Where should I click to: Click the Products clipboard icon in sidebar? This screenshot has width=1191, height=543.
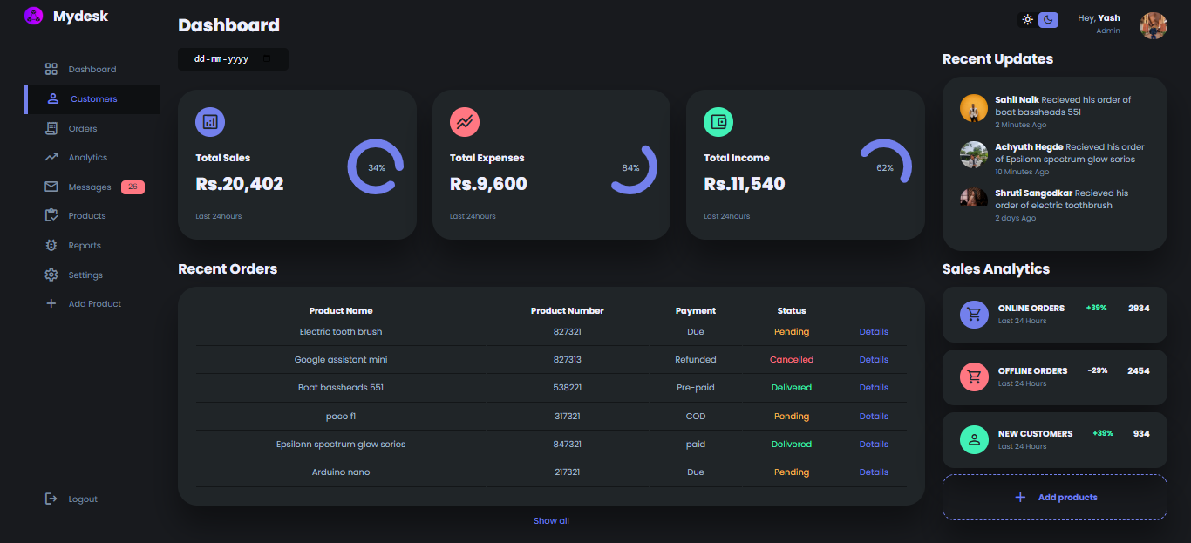pyautogui.click(x=51, y=215)
